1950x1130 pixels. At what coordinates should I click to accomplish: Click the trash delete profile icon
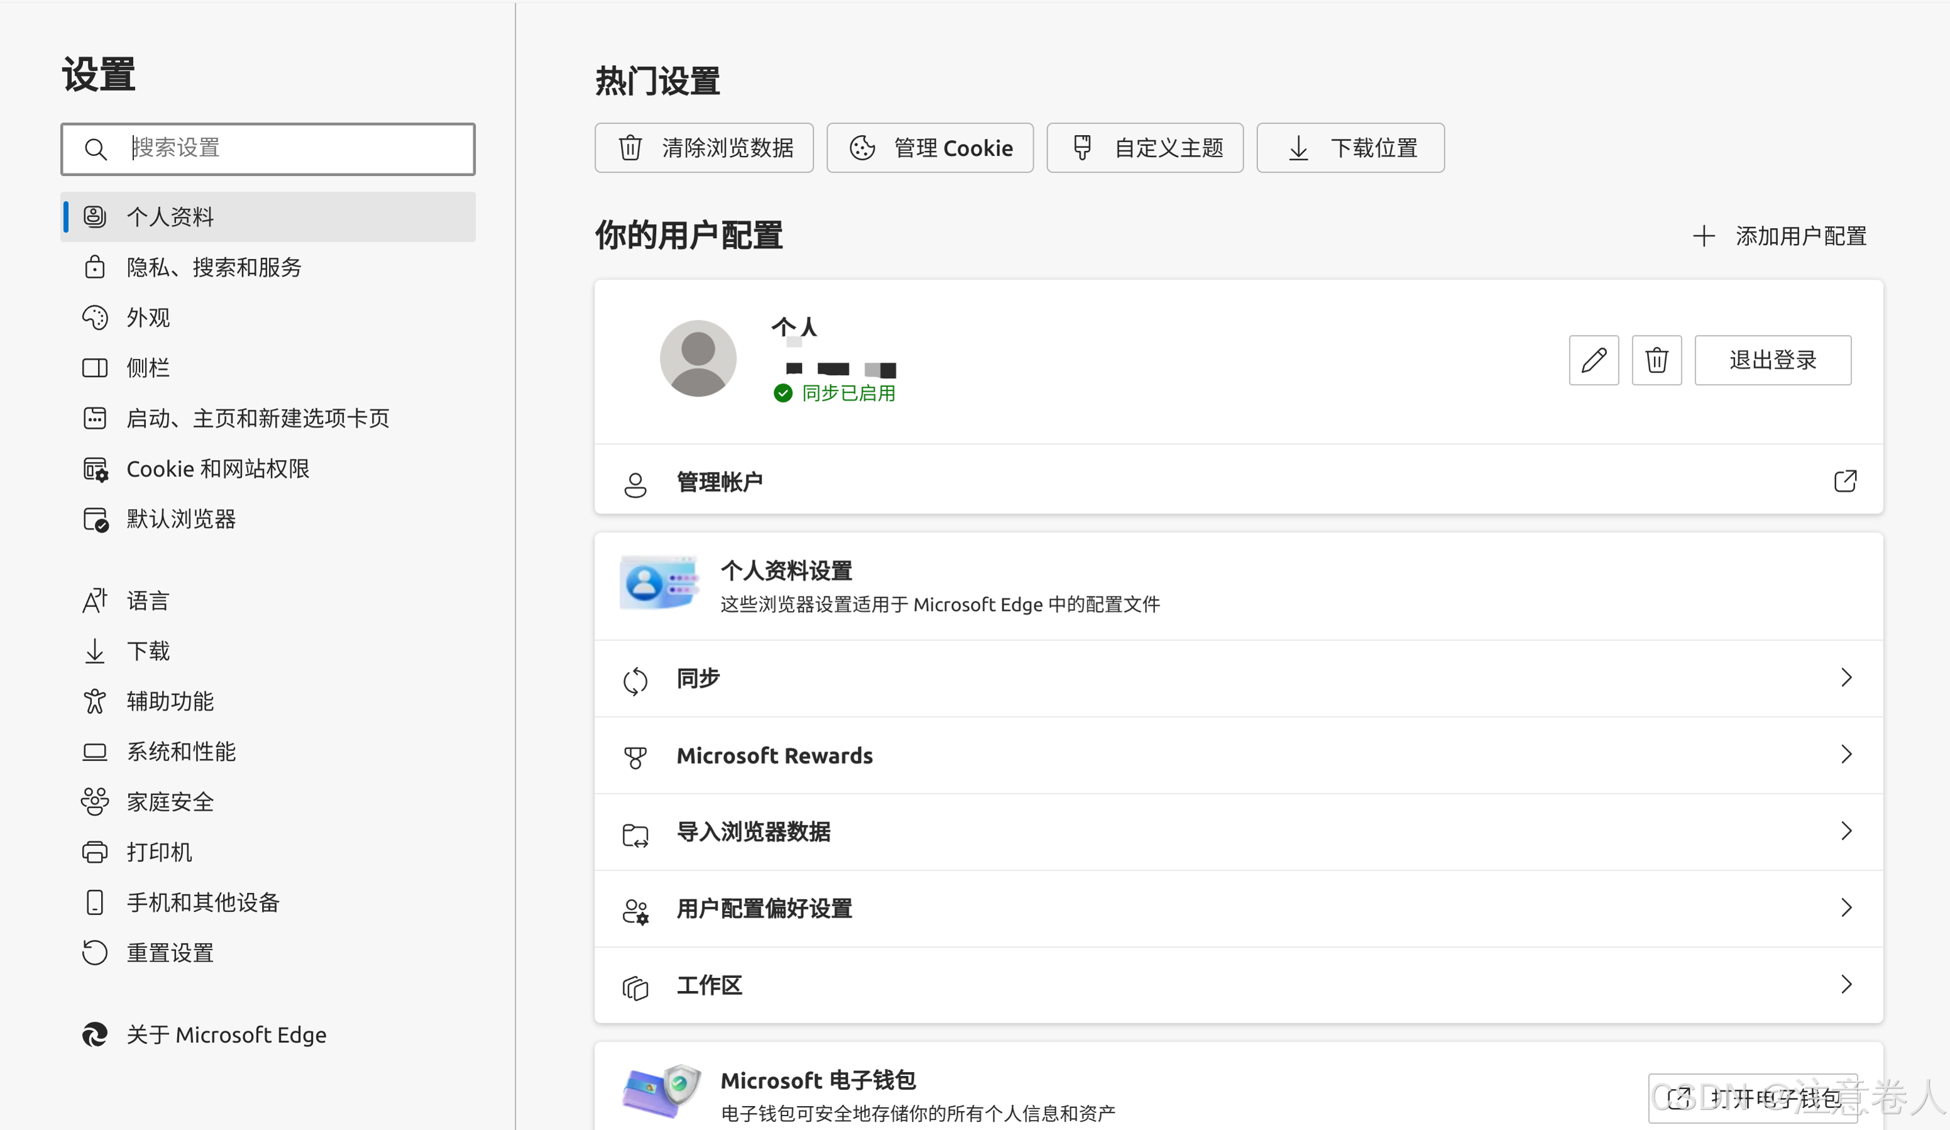1656,360
